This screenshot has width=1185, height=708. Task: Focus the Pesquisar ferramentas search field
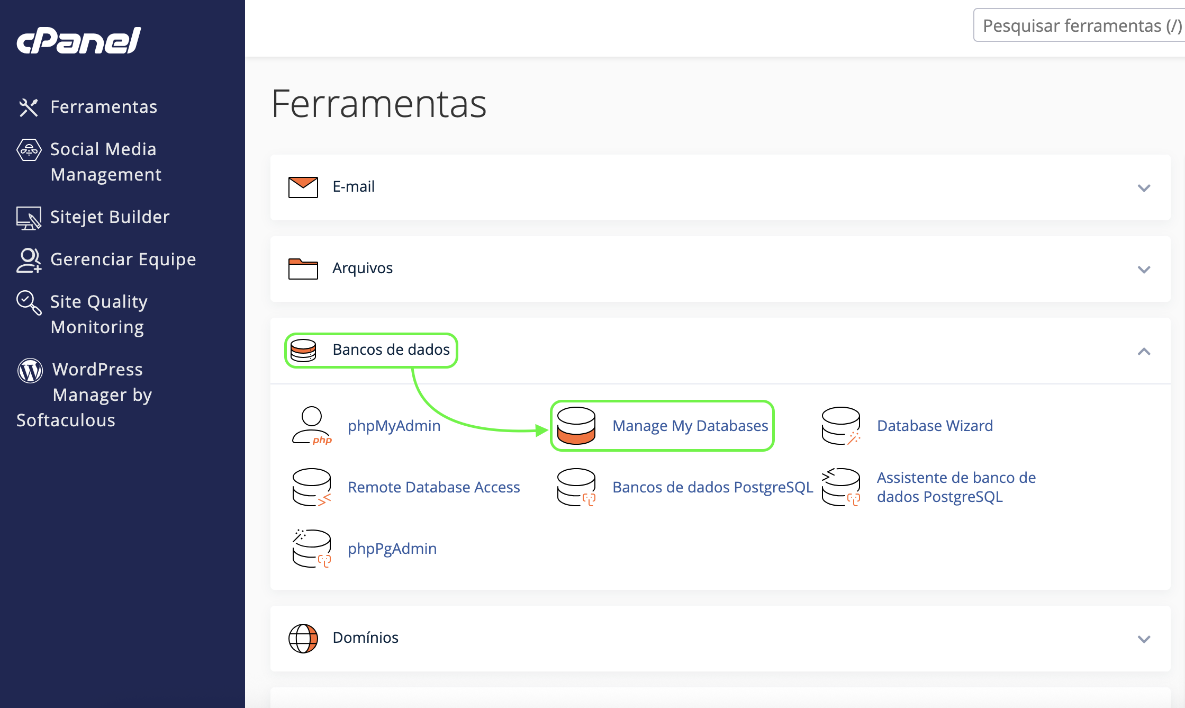[x=1079, y=25]
